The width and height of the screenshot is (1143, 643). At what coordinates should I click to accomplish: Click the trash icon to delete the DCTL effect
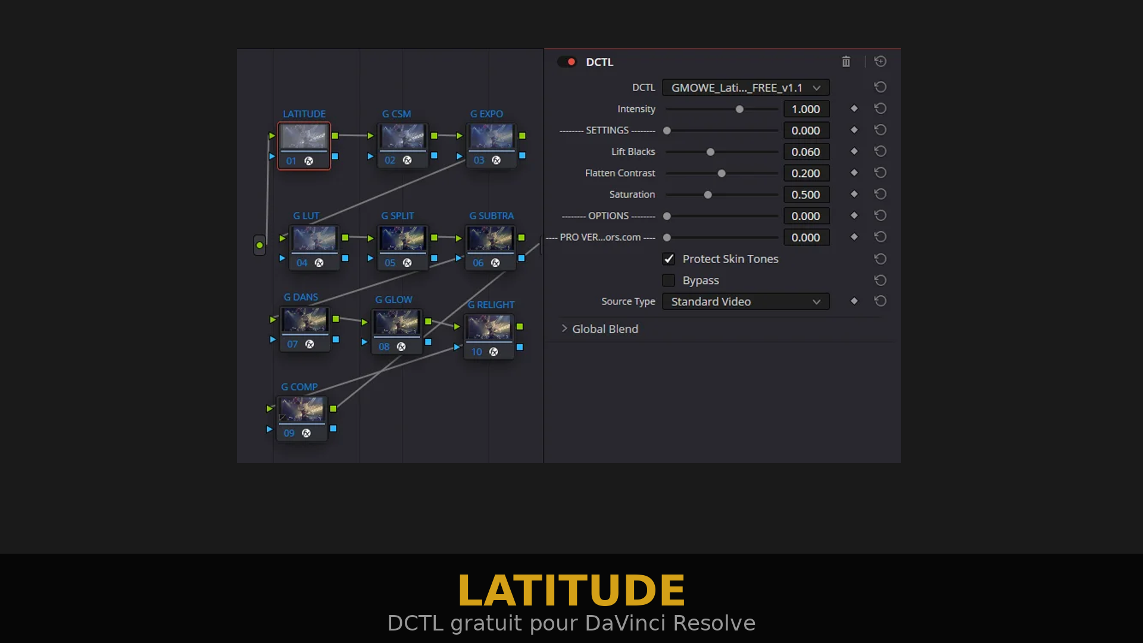pos(846,61)
